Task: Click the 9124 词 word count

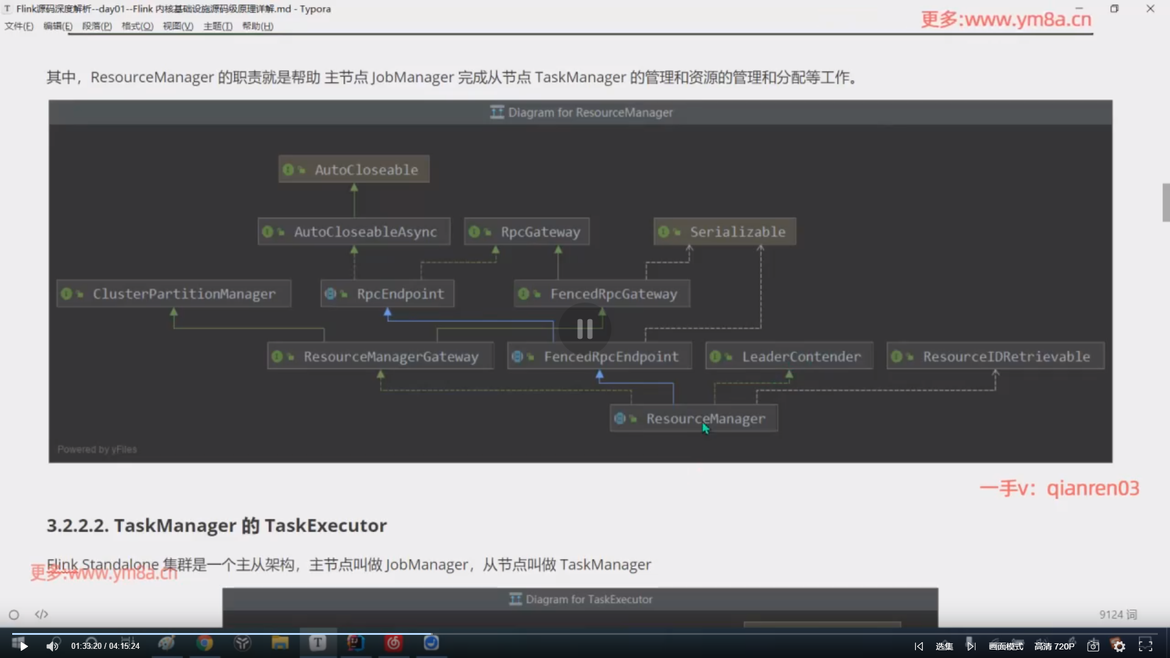Action: pyautogui.click(x=1118, y=615)
